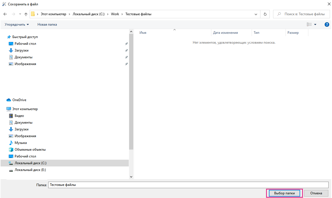Open the view options dropdown arrow

315,25
